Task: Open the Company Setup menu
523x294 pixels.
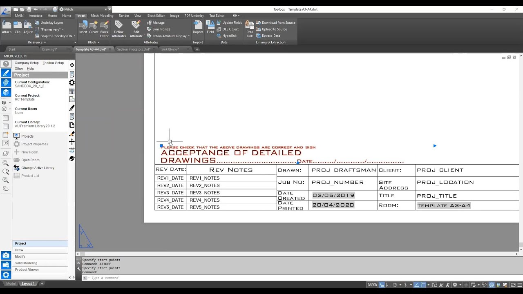Action: click(x=27, y=63)
